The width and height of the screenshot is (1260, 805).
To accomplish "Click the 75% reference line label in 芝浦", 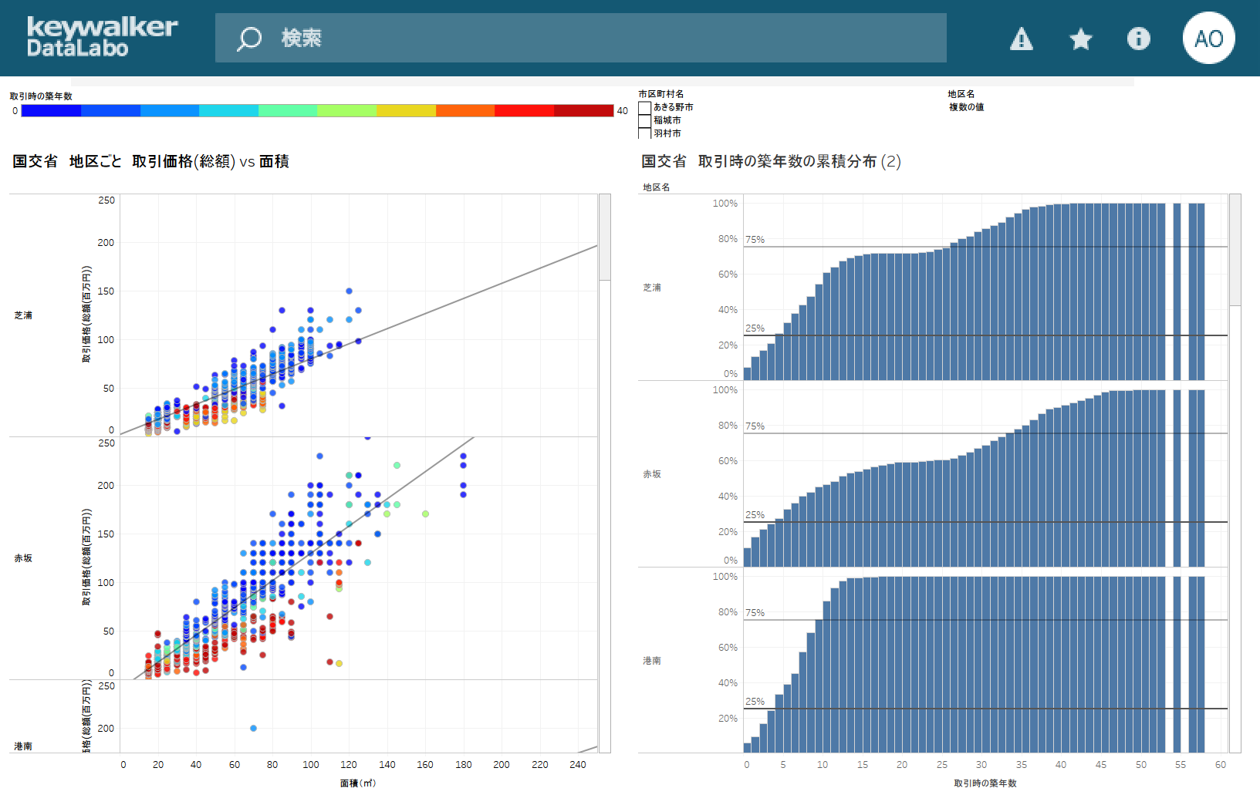I will (x=755, y=240).
